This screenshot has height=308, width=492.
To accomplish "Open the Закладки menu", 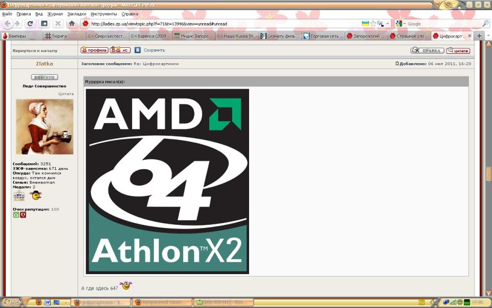I will point(76,14).
